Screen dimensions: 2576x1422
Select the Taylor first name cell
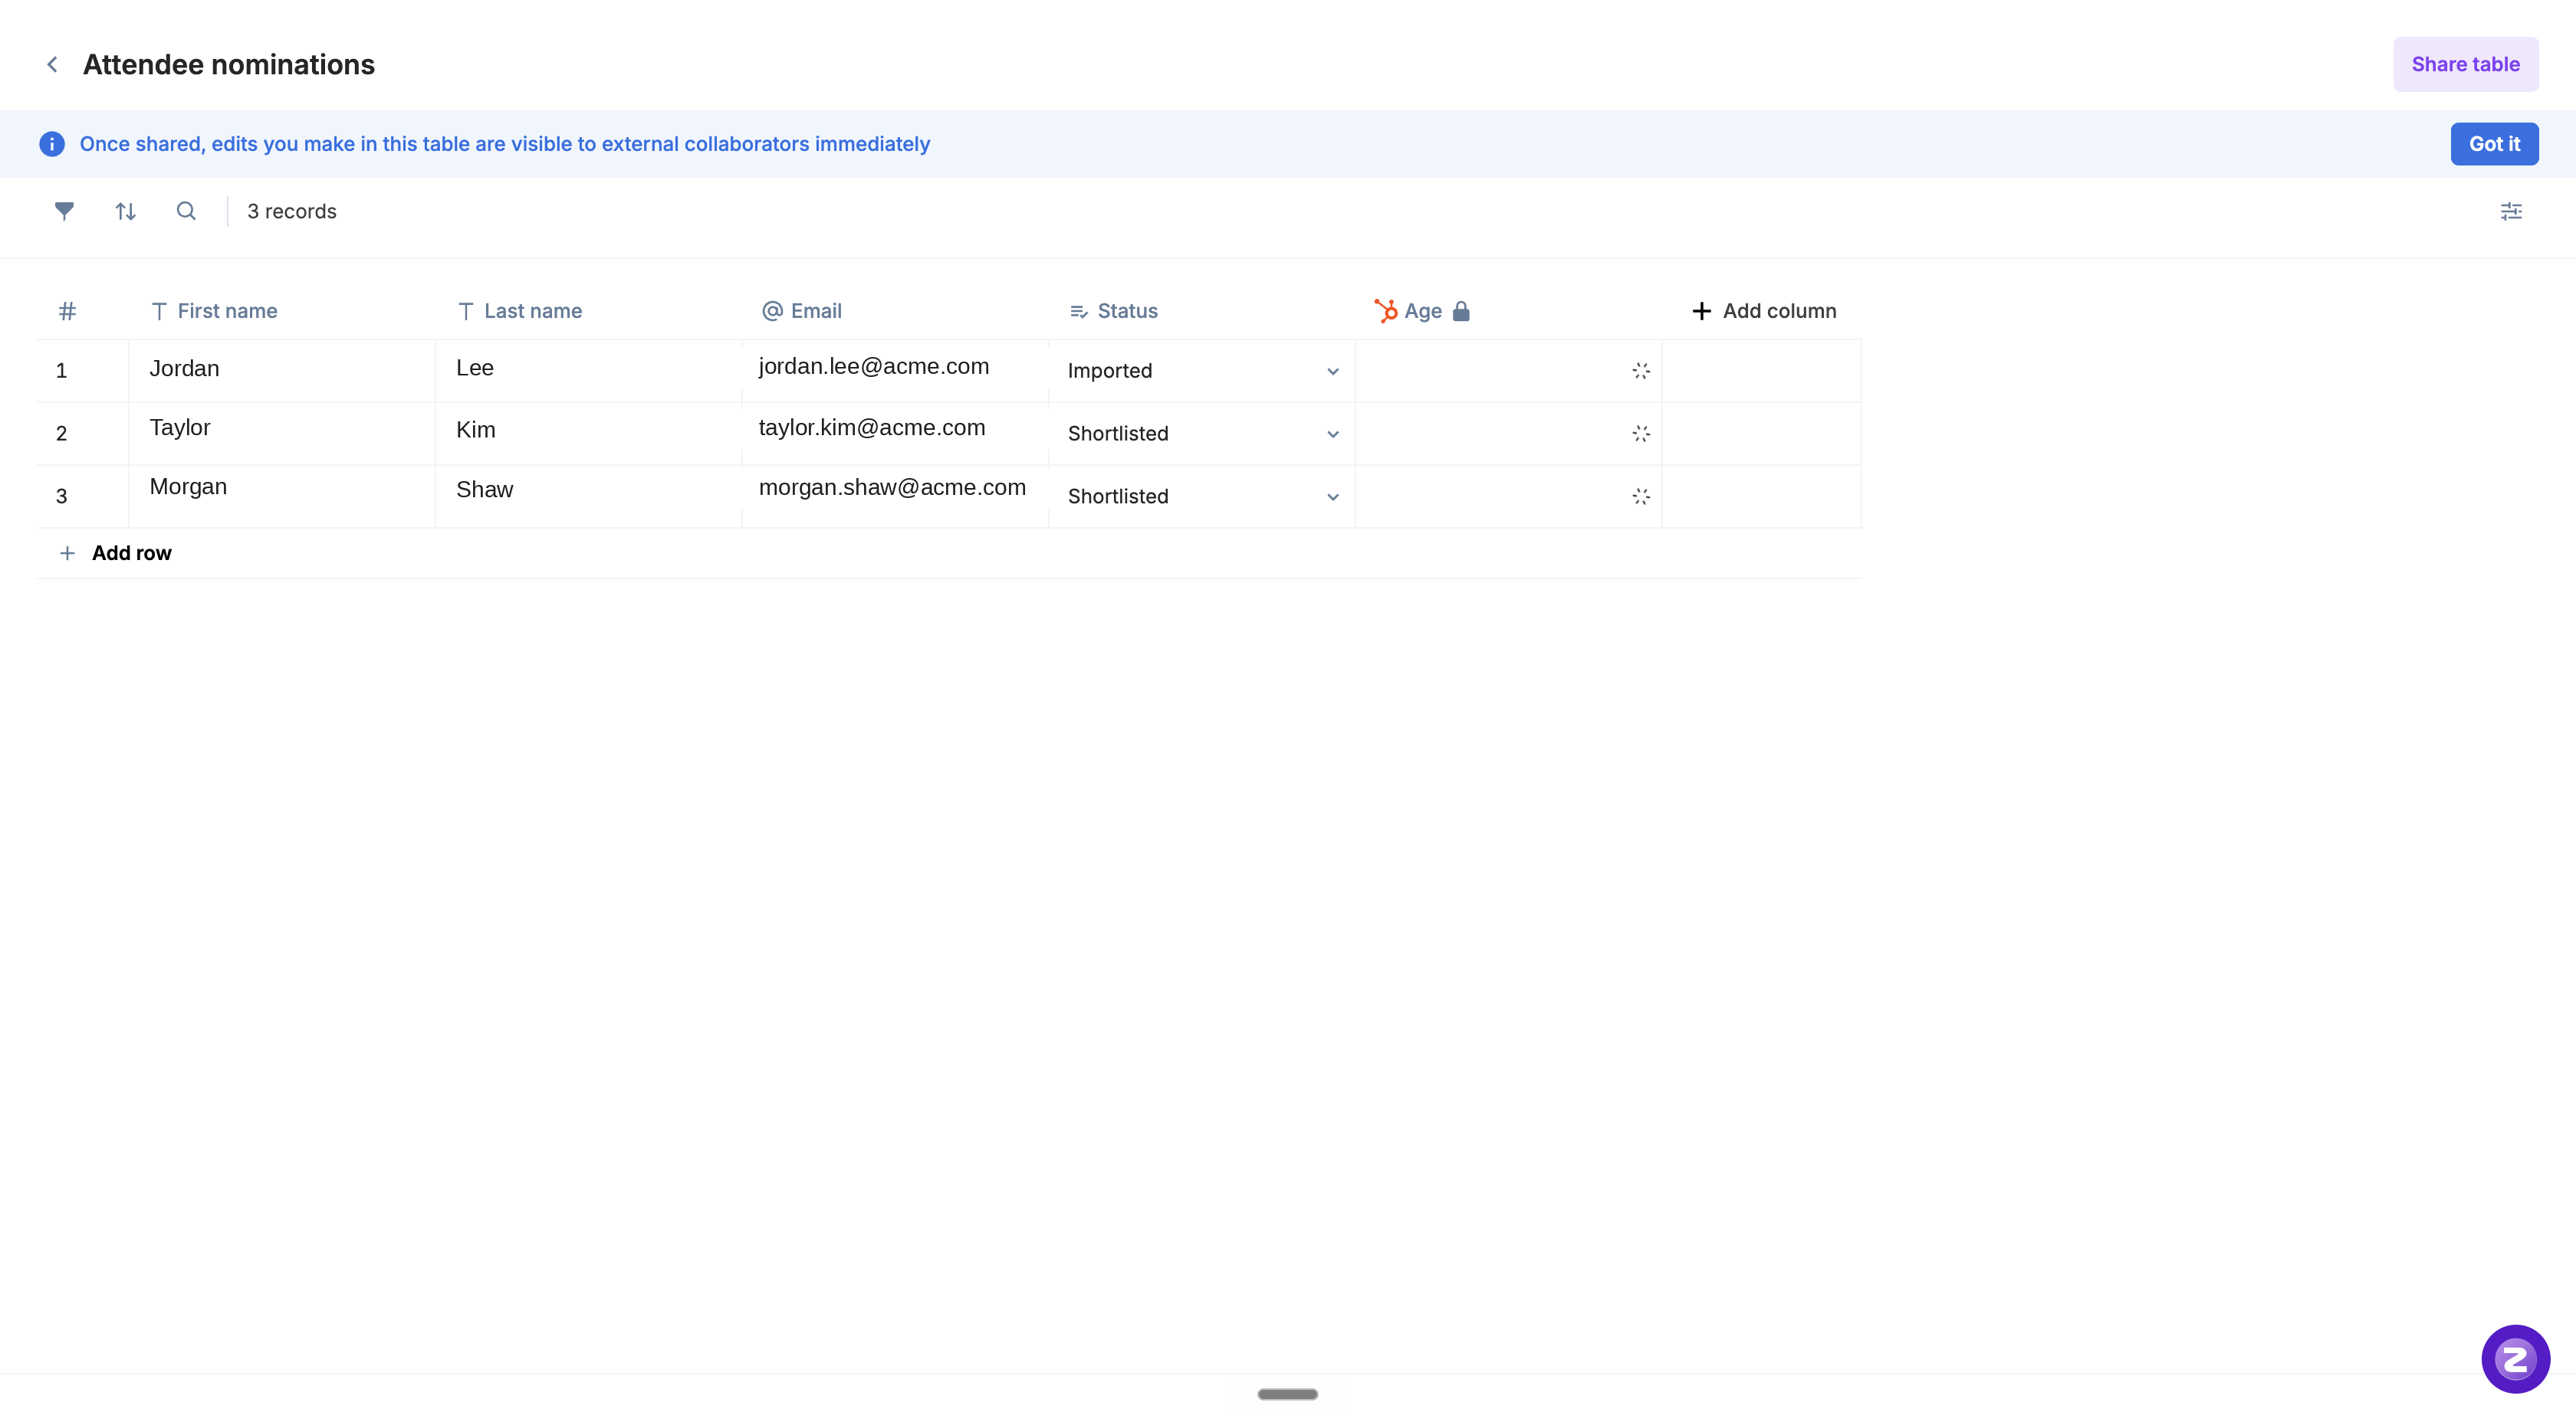(282, 434)
